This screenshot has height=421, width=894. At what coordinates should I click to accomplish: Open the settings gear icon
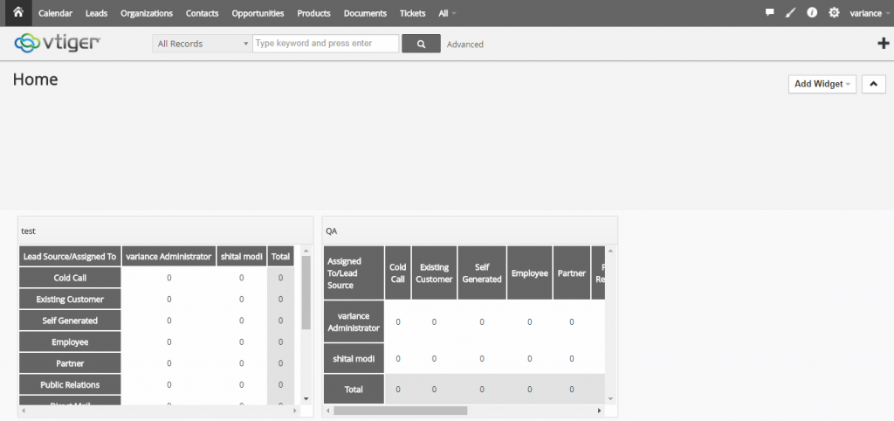(834, 12)
